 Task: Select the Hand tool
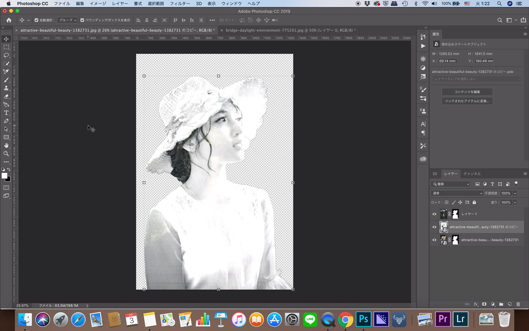6,145
